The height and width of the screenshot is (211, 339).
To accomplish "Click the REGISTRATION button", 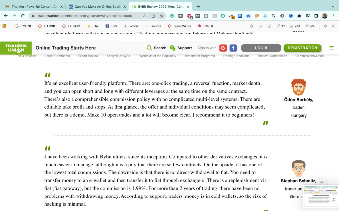I will point(302,48).
